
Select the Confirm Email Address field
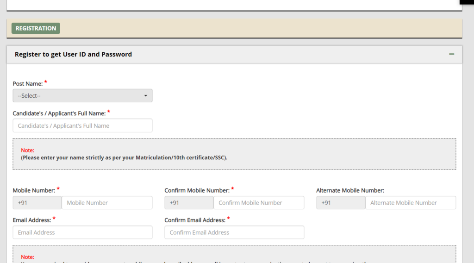[234, 232]
